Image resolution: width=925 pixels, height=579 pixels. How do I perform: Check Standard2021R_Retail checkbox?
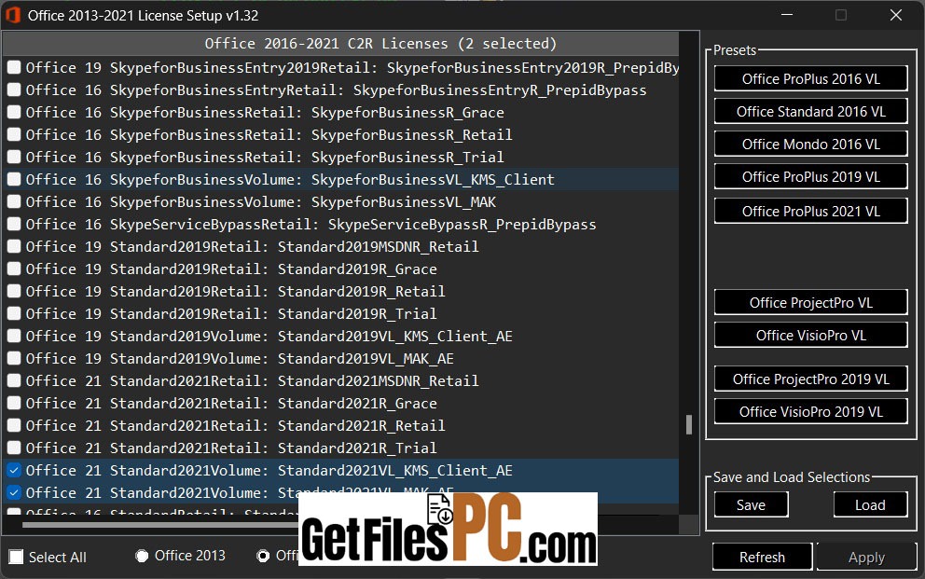[x=14, y=426]
